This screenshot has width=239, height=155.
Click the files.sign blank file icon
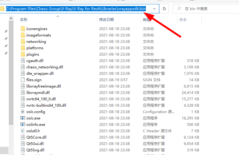[x=23, y=80]
